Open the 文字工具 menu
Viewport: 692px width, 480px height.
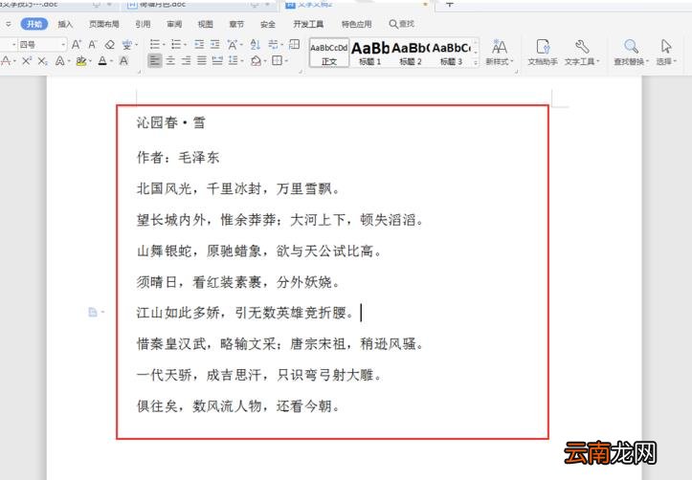[x=582, y=53]
